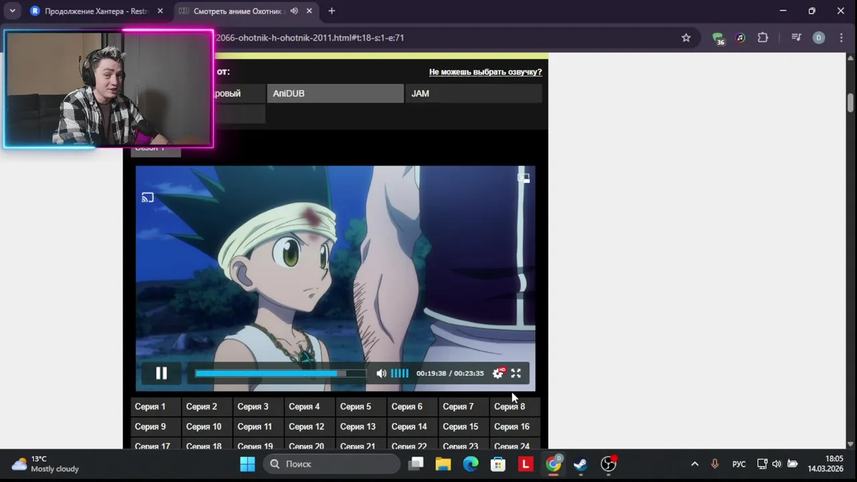Select the JAM voice-over option
Screen dimensions: 857x482
[x=473, y=94]
